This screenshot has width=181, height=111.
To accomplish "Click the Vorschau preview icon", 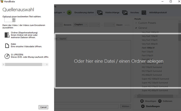I will click(125, 13).
